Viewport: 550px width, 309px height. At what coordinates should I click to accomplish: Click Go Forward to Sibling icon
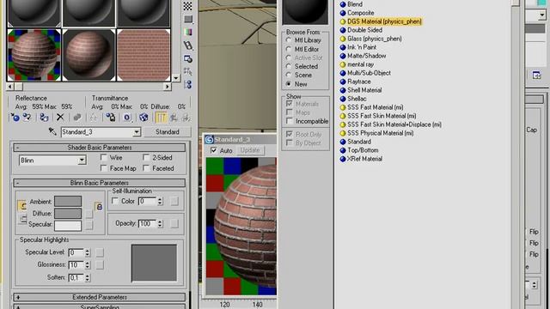coord(186,118)
